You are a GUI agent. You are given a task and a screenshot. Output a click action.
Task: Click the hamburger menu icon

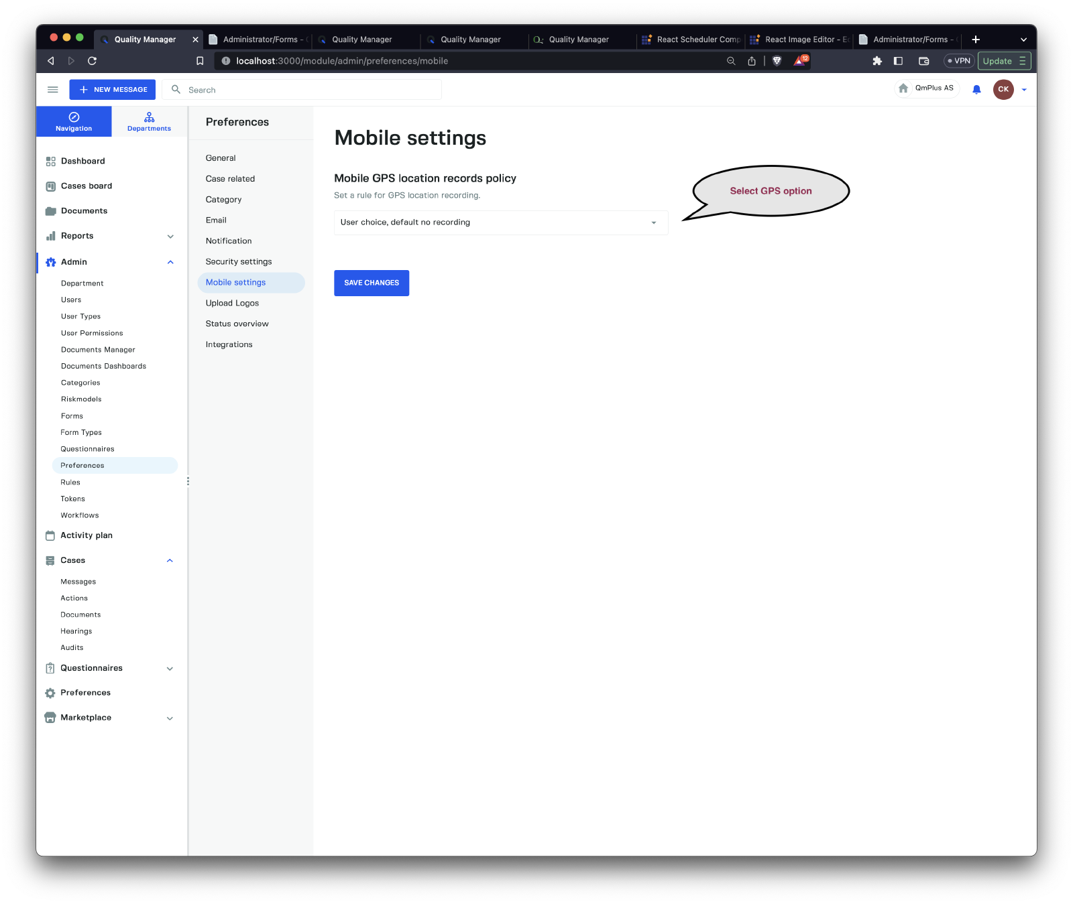tap(52, 90)
